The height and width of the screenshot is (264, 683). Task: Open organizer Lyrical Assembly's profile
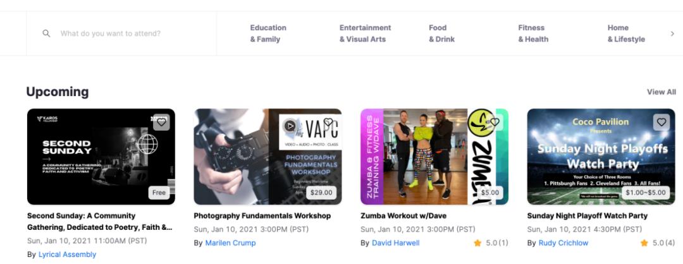click(67, 255)
